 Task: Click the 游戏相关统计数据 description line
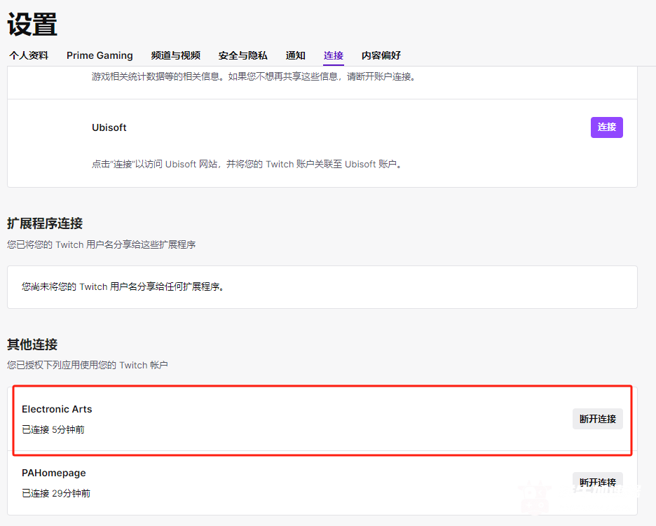coord(254,76)
